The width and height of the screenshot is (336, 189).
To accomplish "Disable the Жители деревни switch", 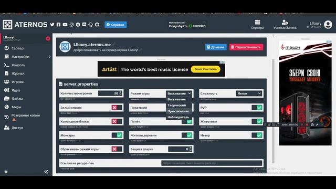I will click(187, 135).
